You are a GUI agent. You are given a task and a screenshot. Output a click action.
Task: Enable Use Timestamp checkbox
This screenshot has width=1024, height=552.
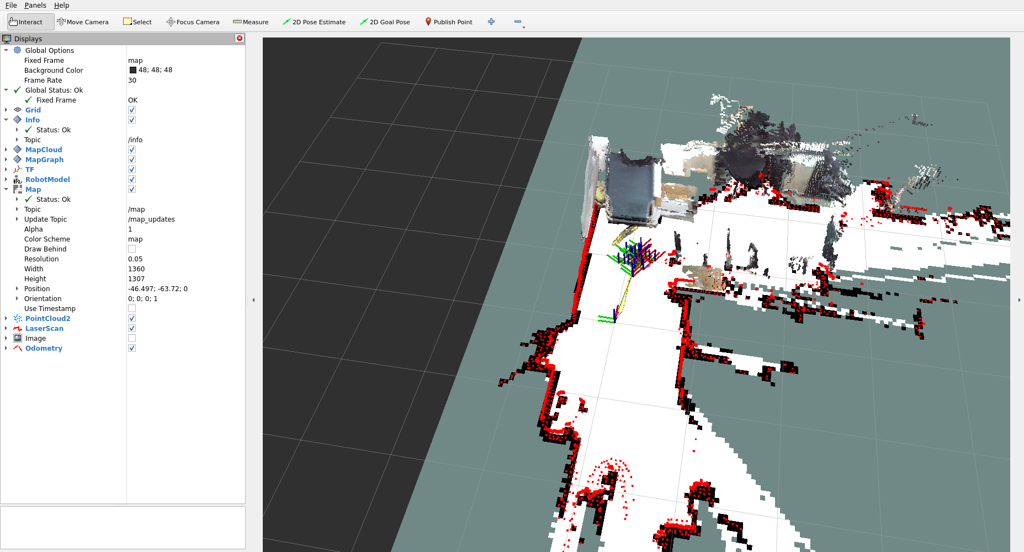click(132, 308)
